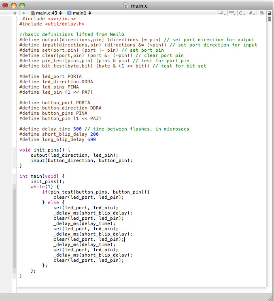Open the # included files popup
This screenshot has width=274, height=301.
[252, 13]
